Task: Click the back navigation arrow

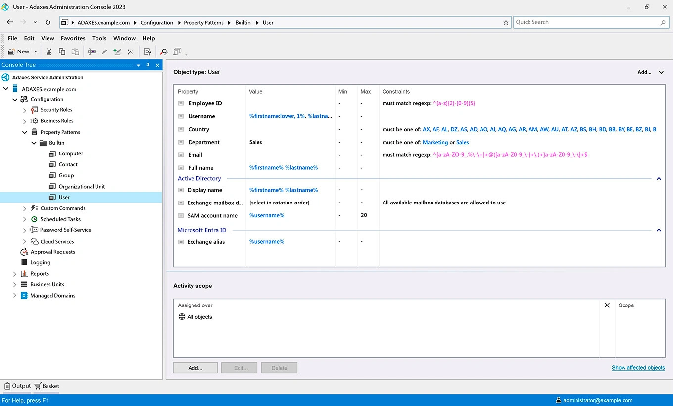Action: 10,22
